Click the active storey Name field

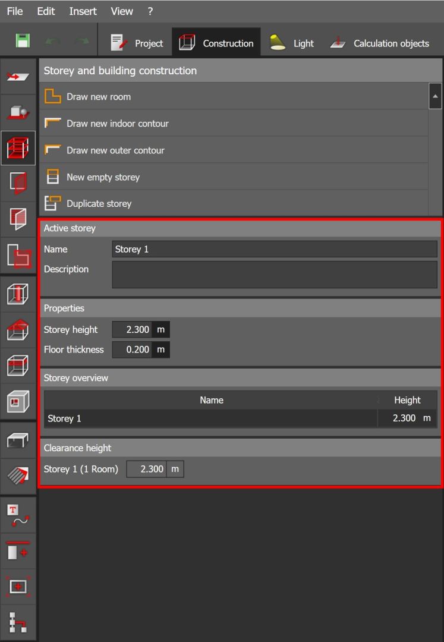coord(275,249)
